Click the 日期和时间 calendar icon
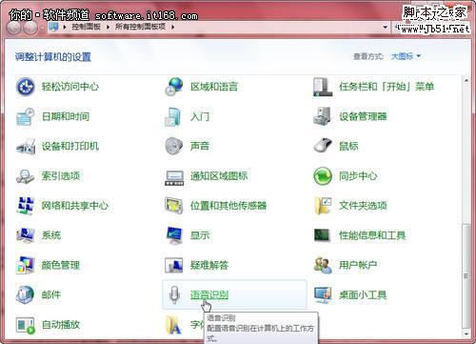 pos(26,116)
